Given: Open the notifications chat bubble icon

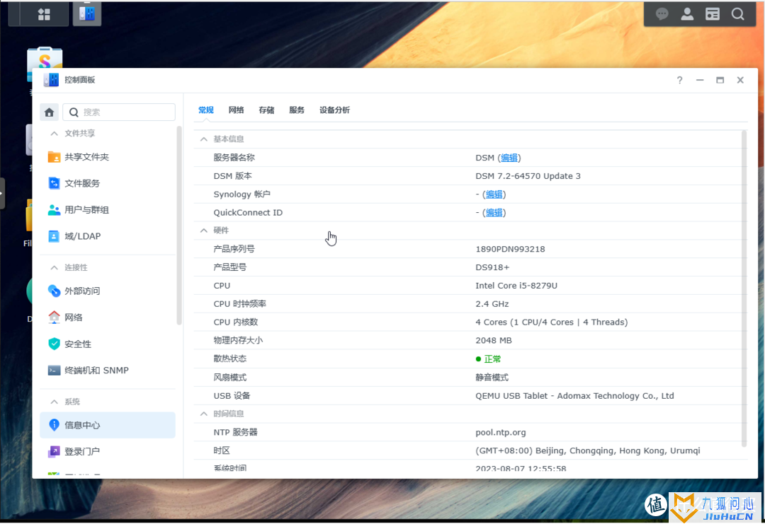Looking at the screenshot, I should (662, 14).
